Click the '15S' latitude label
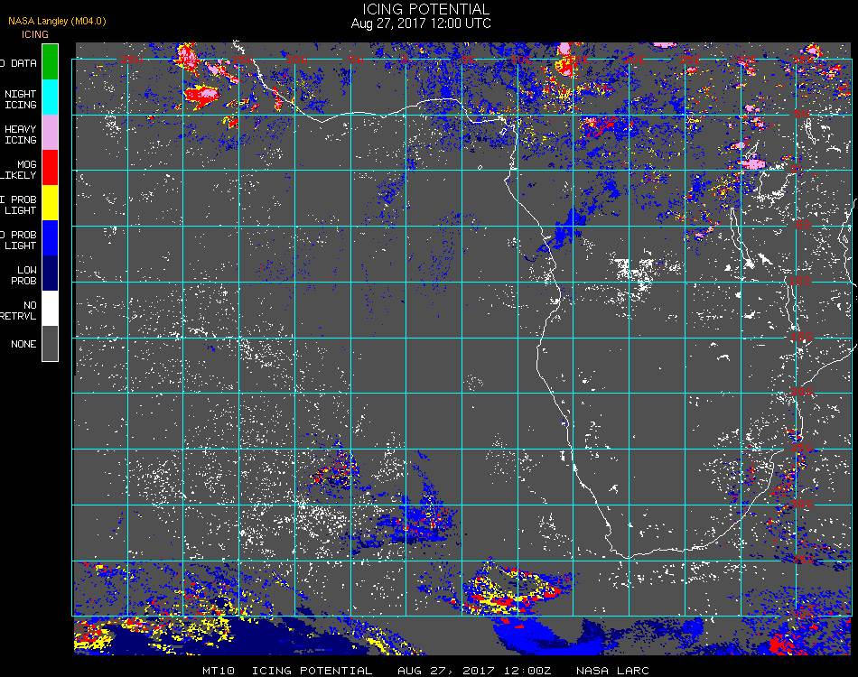 802,337
